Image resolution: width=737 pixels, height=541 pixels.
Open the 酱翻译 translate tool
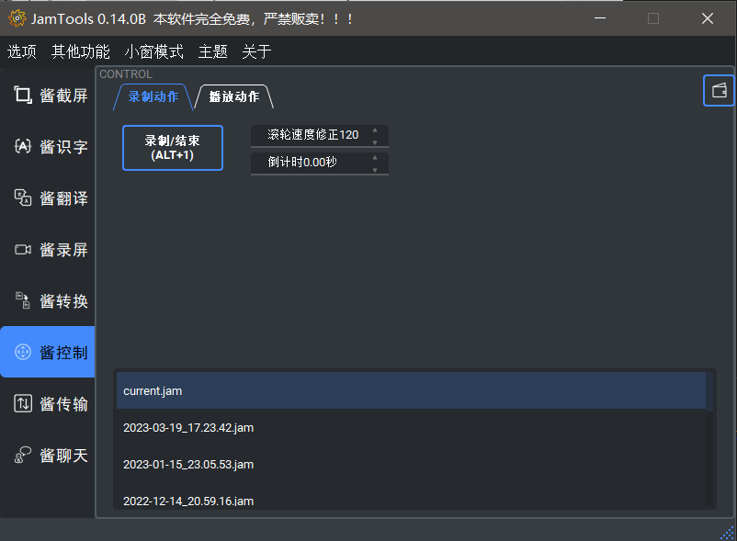pyautogui.click(x=48, y=197)
